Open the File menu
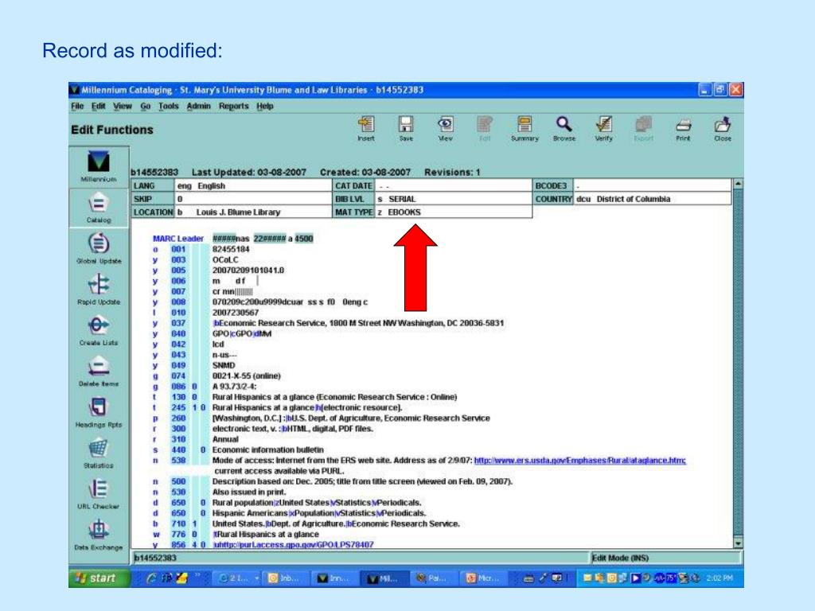 tap(77, 106)
